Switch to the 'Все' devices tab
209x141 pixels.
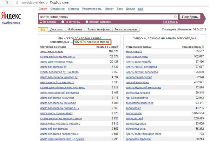pyautogui.click(x=43, y=29)
